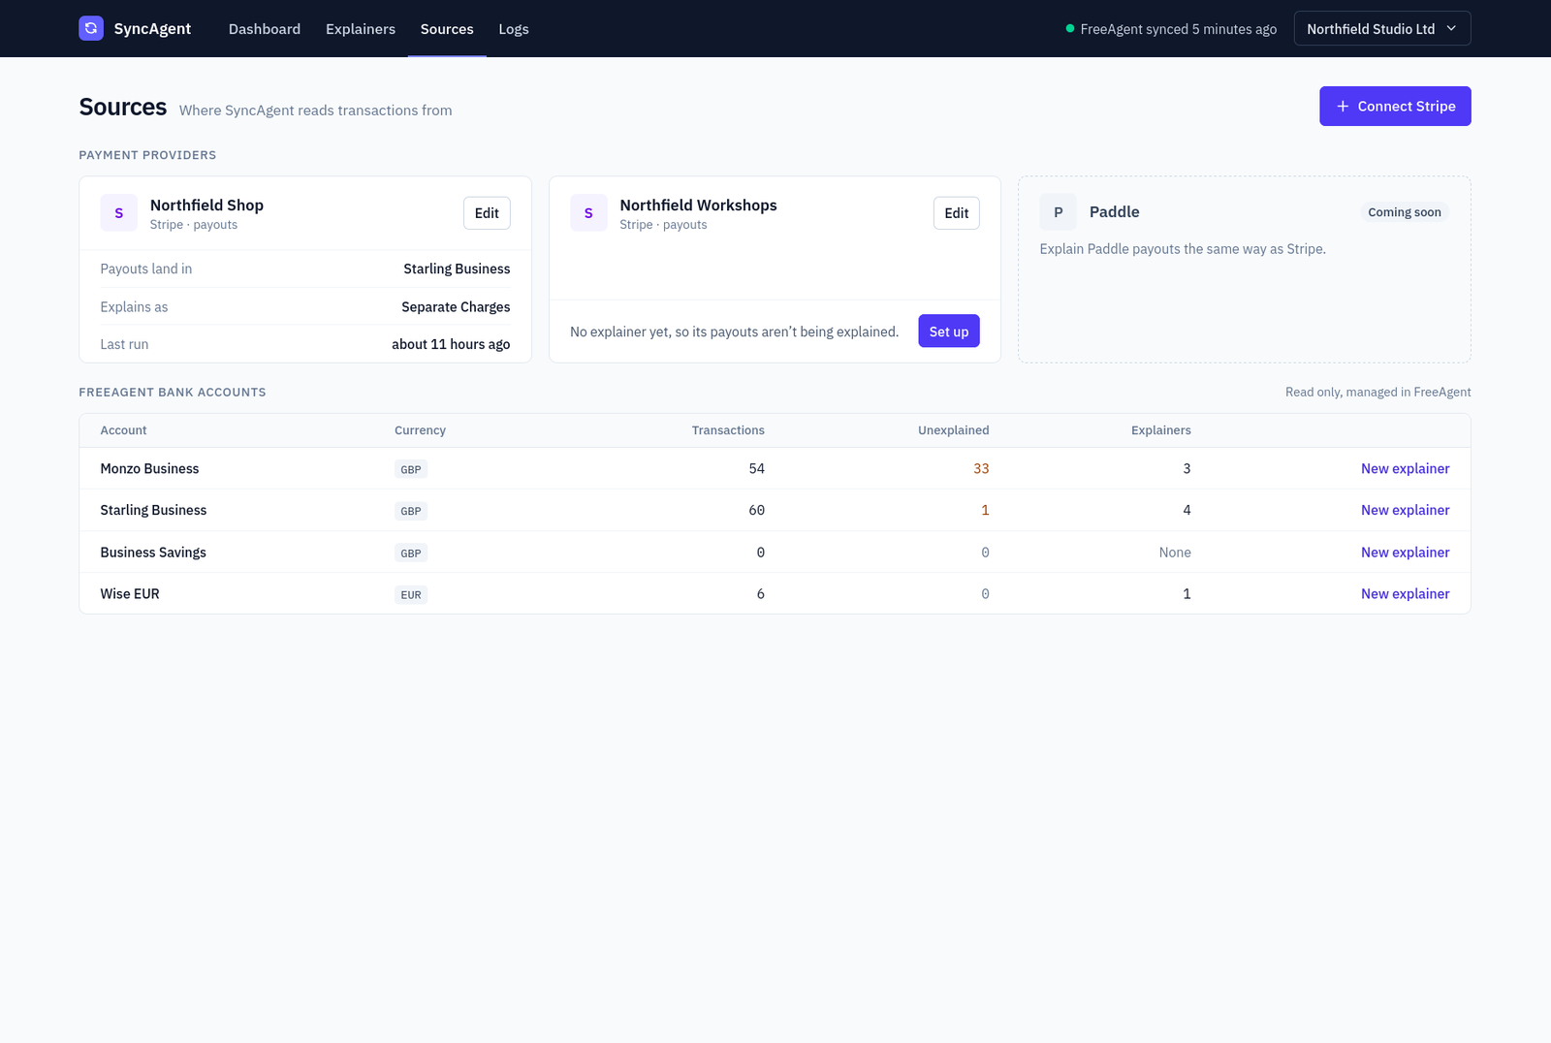
Task: Edit the Northfield Shop provider
Action: (487, 213)
